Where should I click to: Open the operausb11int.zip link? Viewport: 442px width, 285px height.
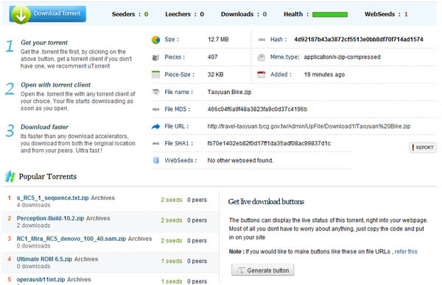(x=41, y=280)
